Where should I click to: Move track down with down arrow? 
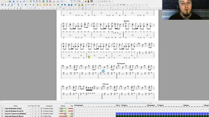[139, 5]
